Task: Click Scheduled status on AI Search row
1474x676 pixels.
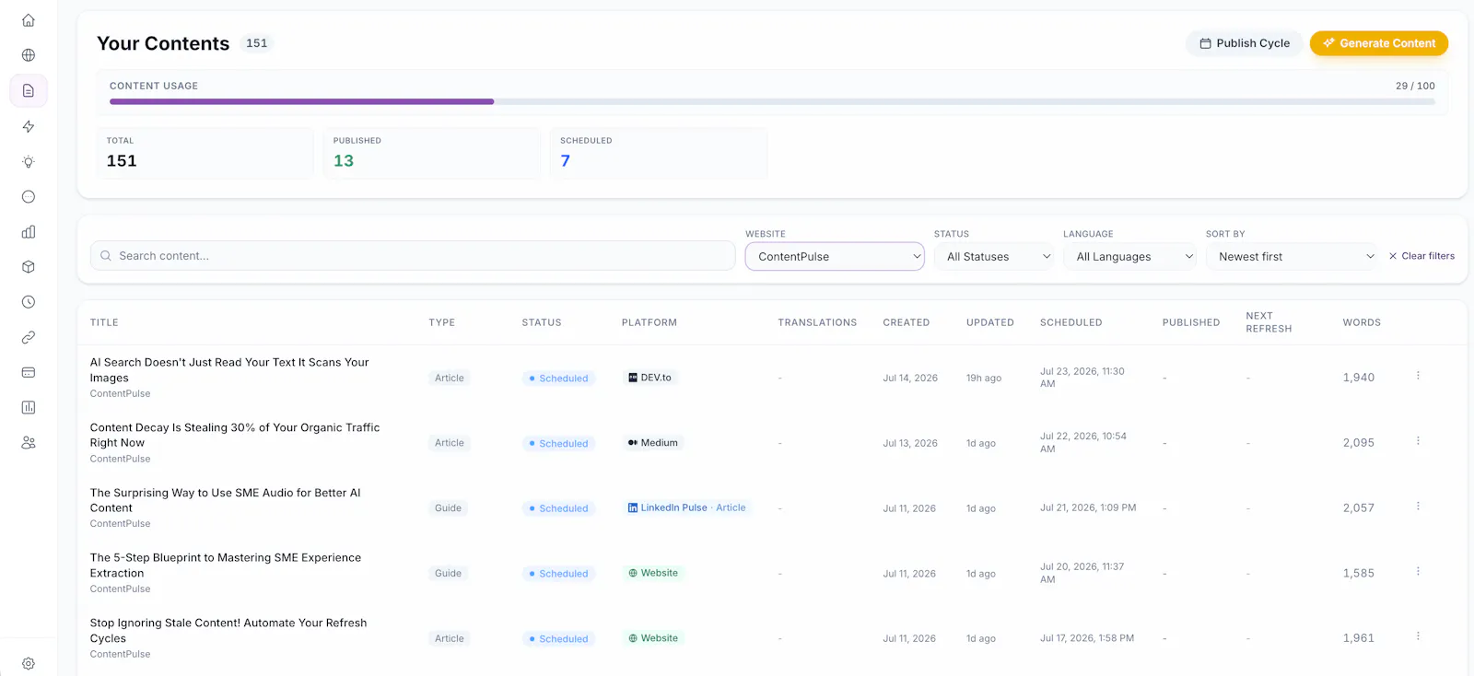Action: (559, 379)
